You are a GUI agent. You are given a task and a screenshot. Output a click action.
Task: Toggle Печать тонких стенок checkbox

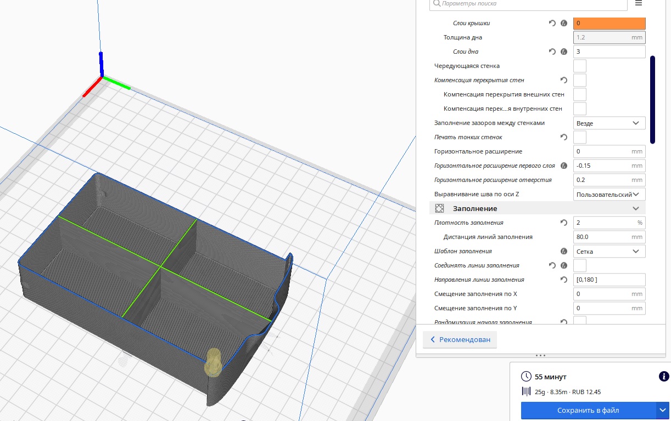580,137
